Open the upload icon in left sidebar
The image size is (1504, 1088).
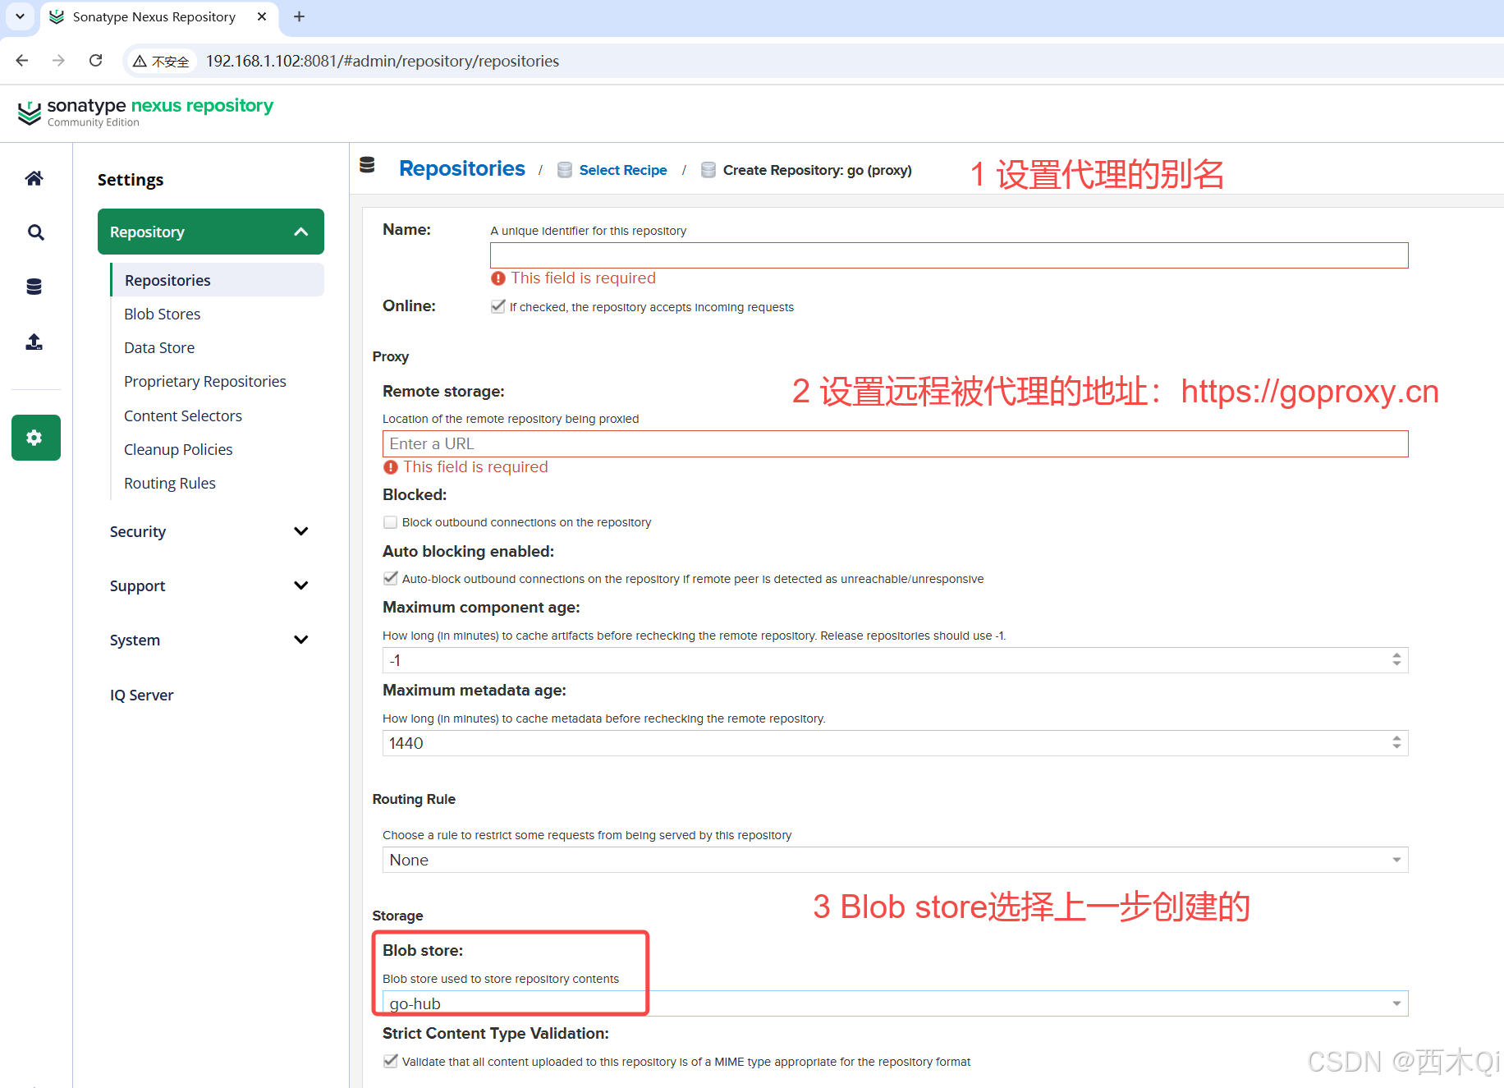click(34, 342)
